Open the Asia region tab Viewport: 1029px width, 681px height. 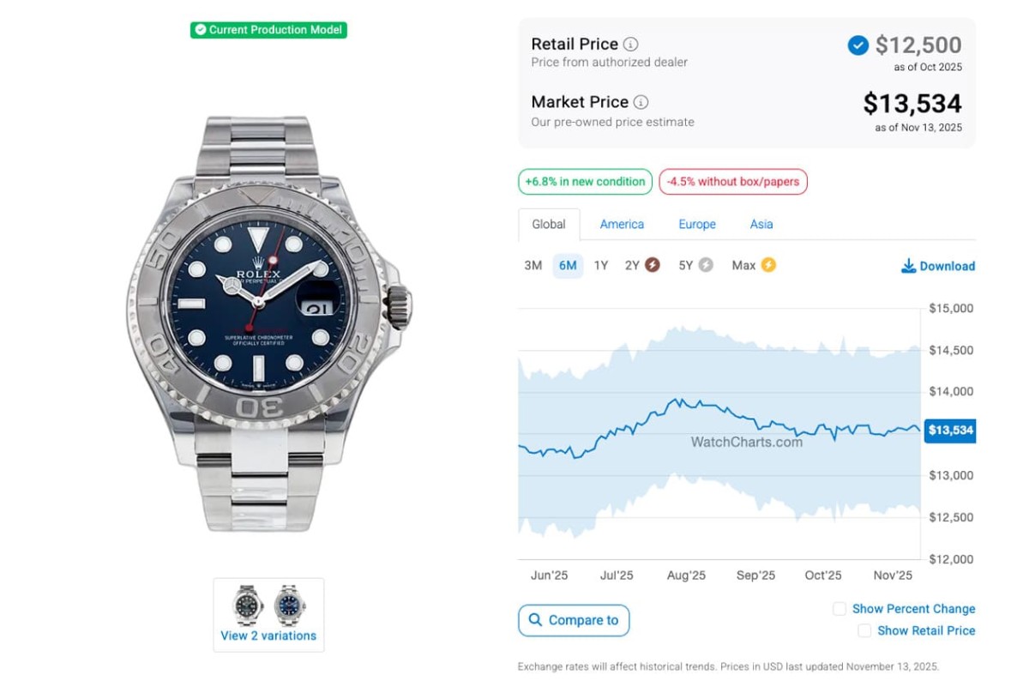tap(761, 224)
